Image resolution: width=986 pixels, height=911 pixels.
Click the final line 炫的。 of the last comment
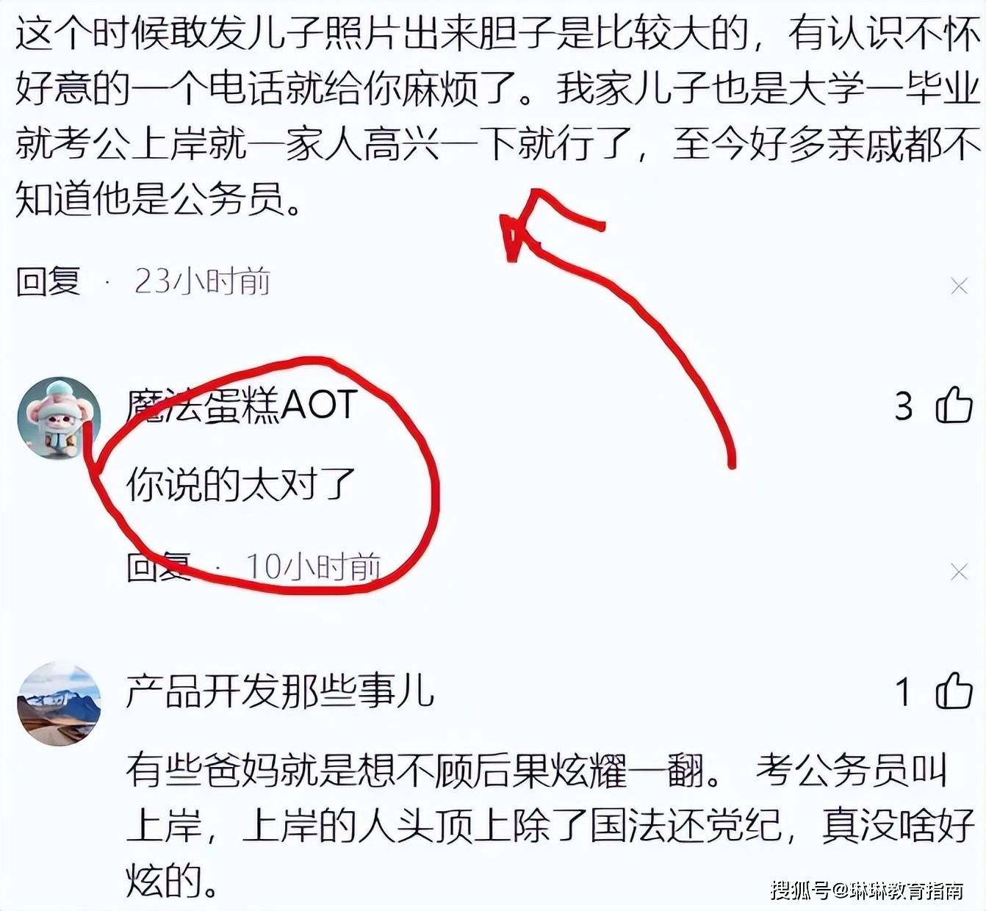click(x=173, y=881)
